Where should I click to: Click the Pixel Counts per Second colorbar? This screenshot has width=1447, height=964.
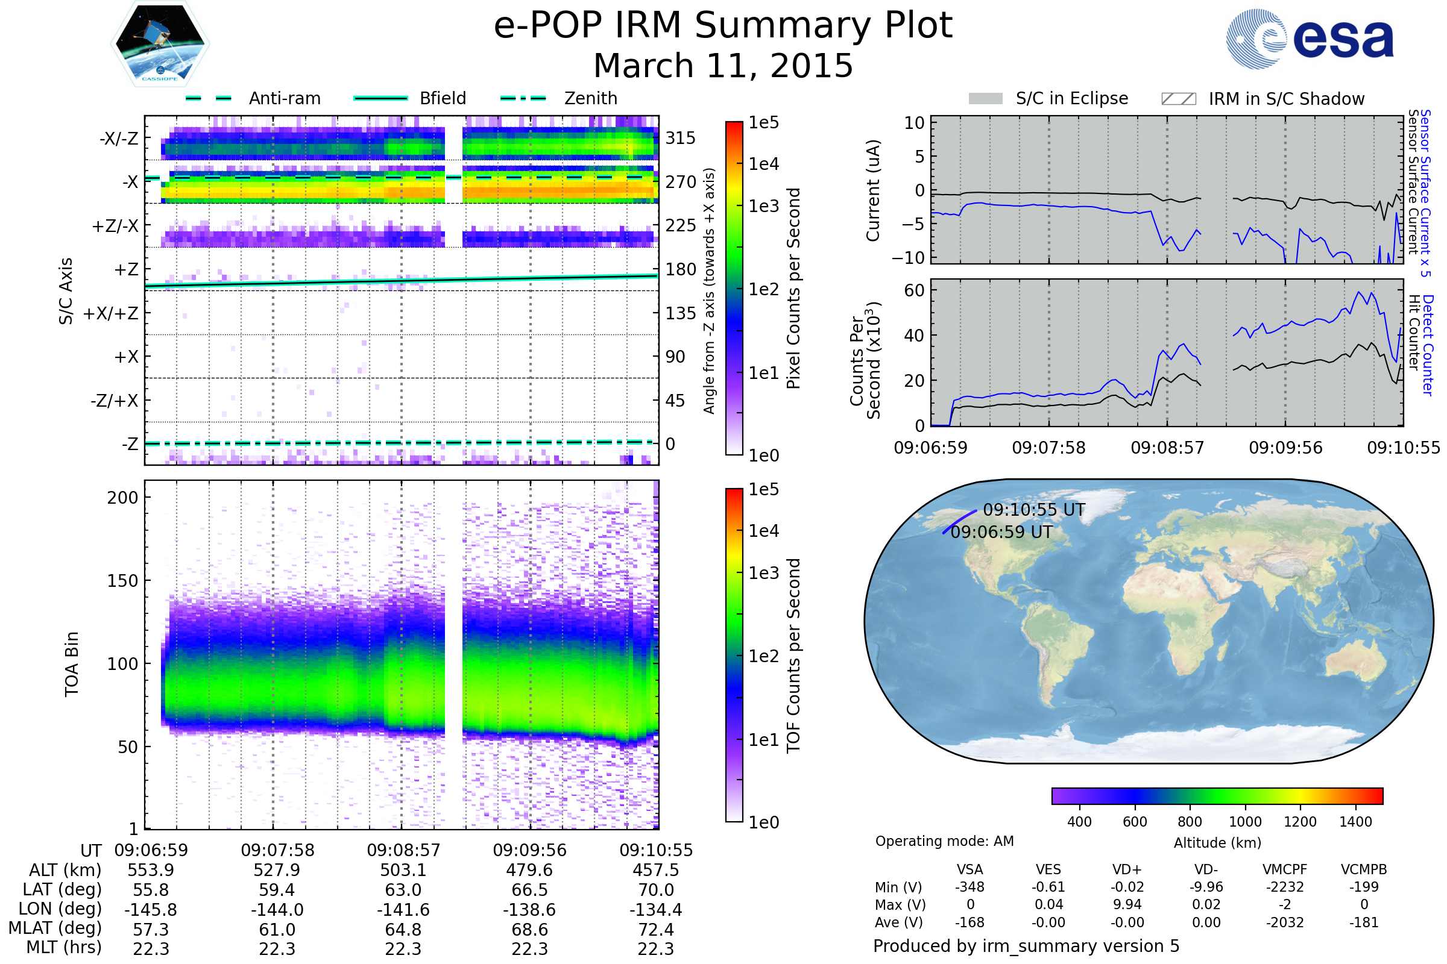coord(734,288)
